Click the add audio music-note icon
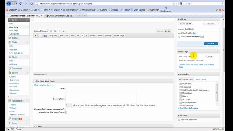Image resolution: width=233 pixels, height=131 pixels. 59,31
